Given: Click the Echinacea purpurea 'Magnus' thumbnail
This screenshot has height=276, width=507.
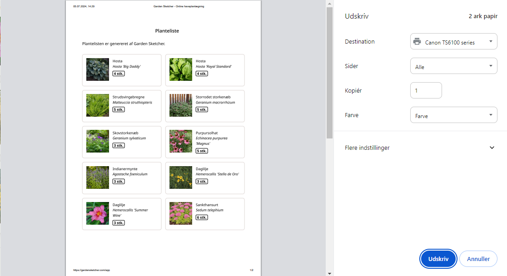Looking at the screenshot, I should (x=181, y=141).
